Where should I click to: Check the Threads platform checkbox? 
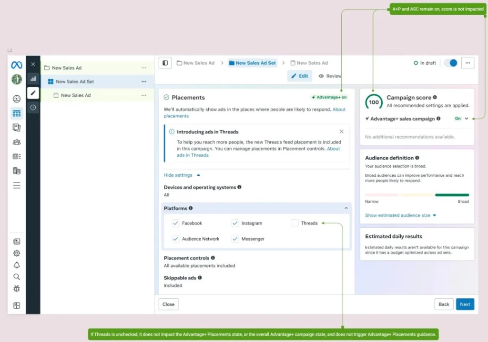295,223
